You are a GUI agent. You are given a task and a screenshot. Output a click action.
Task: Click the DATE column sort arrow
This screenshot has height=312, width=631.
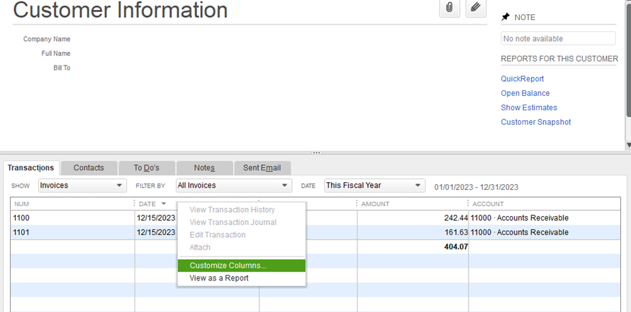tap(164, 204)
